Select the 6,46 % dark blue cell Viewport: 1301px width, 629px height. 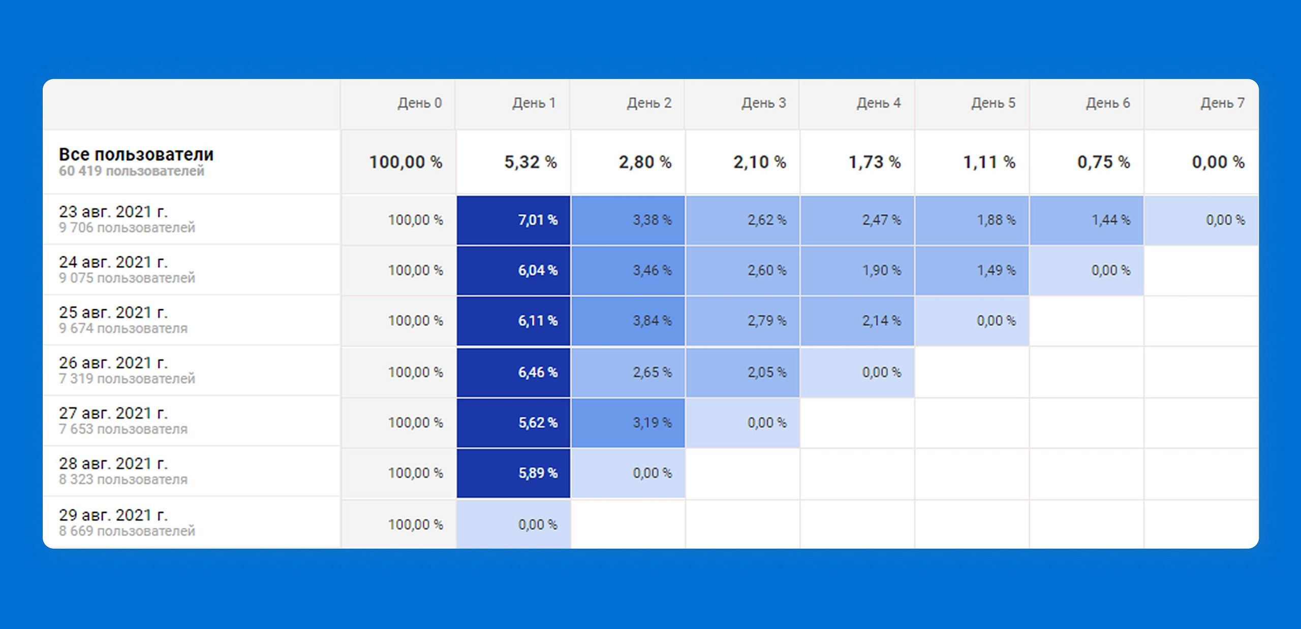(x=537, y=373)
